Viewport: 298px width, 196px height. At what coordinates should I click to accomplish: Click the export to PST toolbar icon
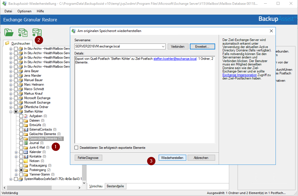tap(23, 33)
